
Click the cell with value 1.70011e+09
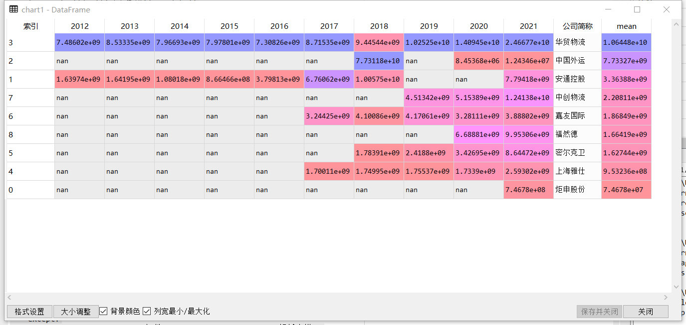(329, 171)
